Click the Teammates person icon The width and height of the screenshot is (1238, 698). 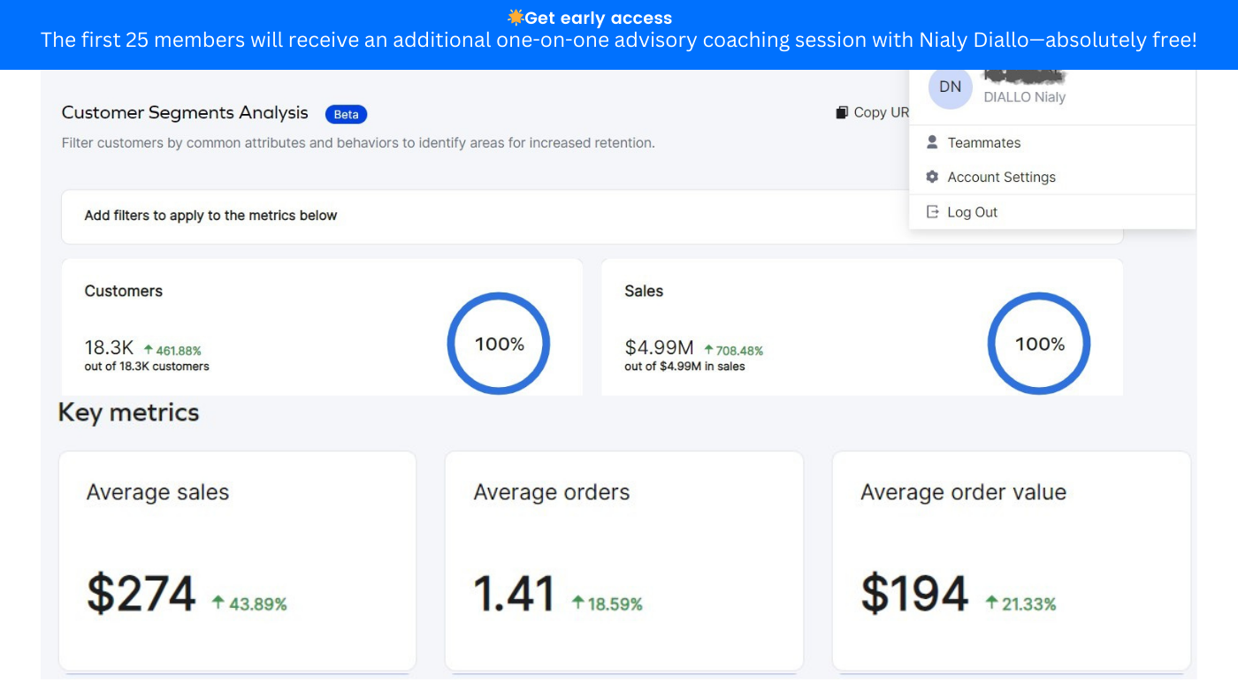pos(931,142)
